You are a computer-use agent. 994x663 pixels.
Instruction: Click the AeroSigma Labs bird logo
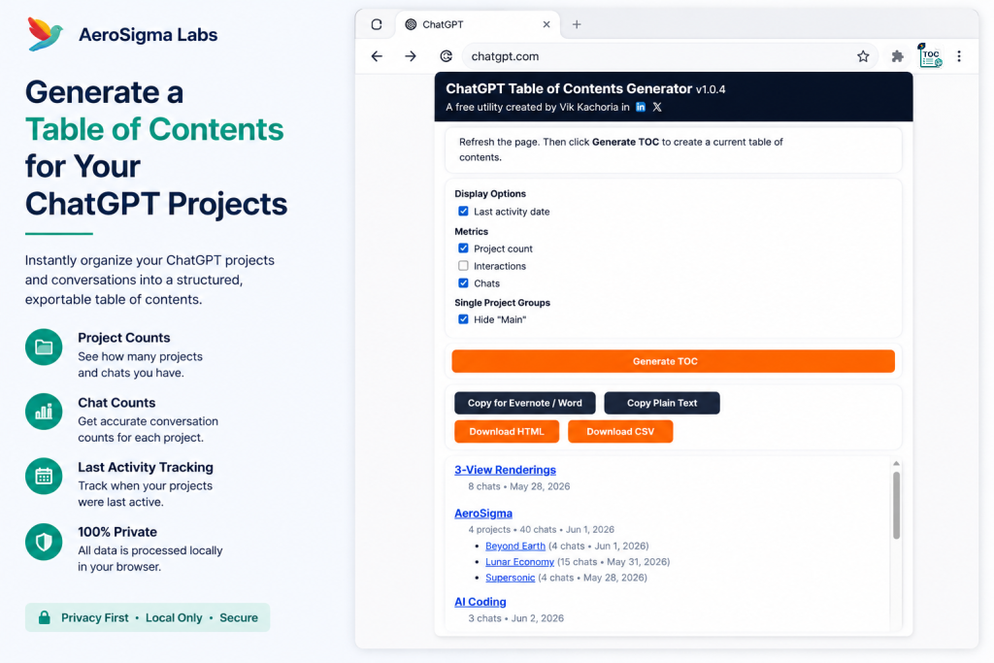point(46,34)
